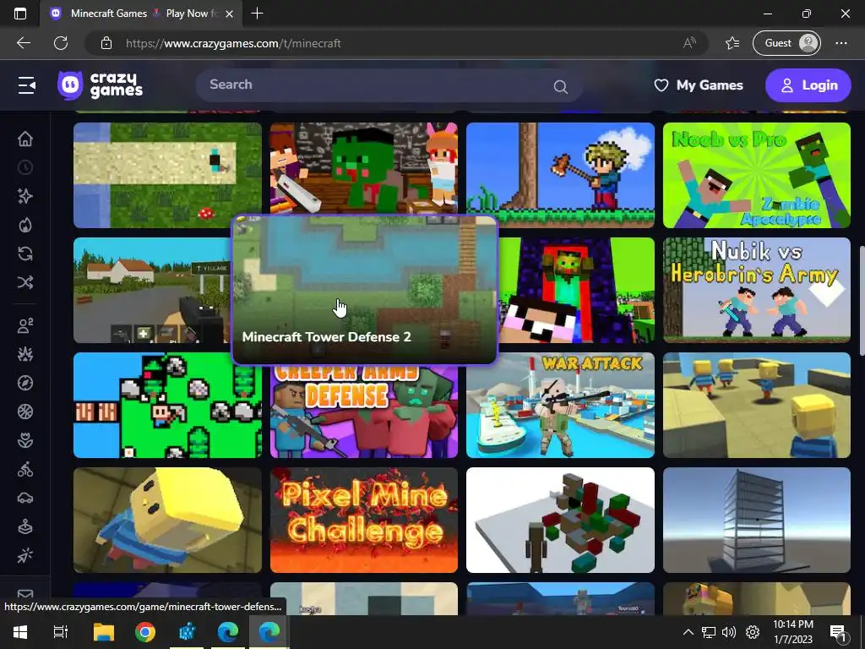This screenshot has height=649, width=865.
Task: Open the joystick category icon in sidebar
Action: click(x=24, y=526)
